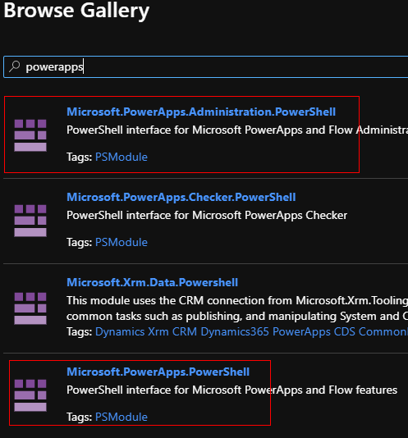Open Microsoft.PowerApps.Checker.PowerShell module link
This screenshot has width=408, height=438.
181,197
